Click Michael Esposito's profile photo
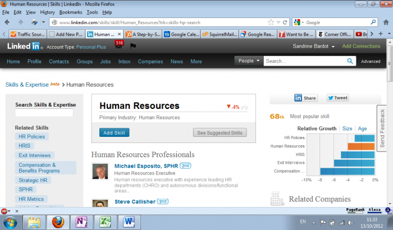Viewport: 393px width, 230px height. [x=100, y=171]
